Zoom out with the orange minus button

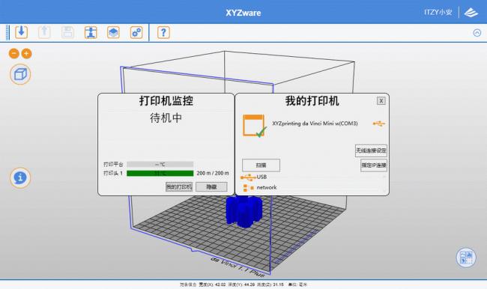pyautogui.click(x=14, y=54)
